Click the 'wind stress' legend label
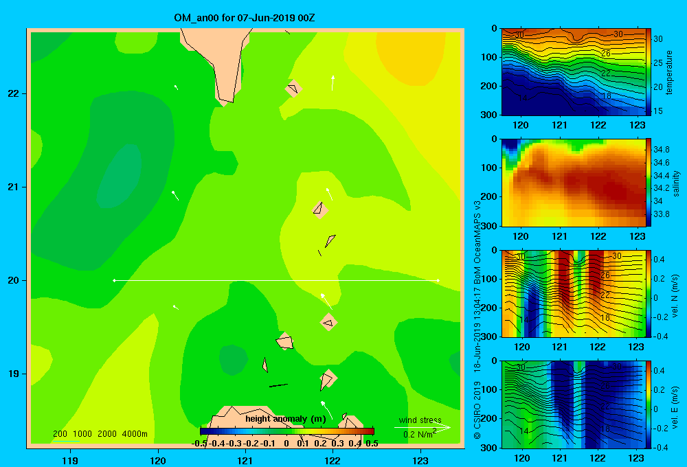The width and height of the screenshot is (687, 467). [420, 420]
